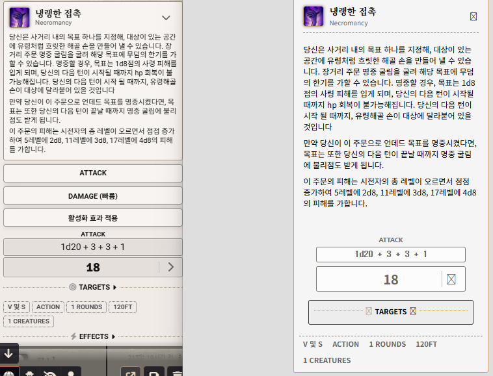The width and height of the screenshot is (493, 376).
Task: Click the 냉랭한 접촉 title in right card
Action: (353, 12)
